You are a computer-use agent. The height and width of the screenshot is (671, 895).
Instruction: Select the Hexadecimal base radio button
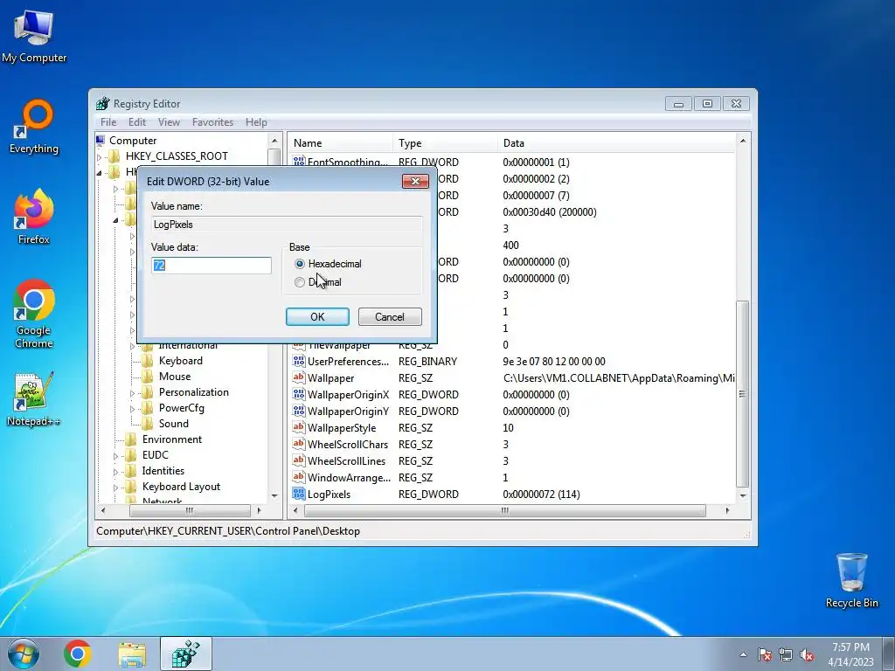pyautogui.click(x=300, y=264)
